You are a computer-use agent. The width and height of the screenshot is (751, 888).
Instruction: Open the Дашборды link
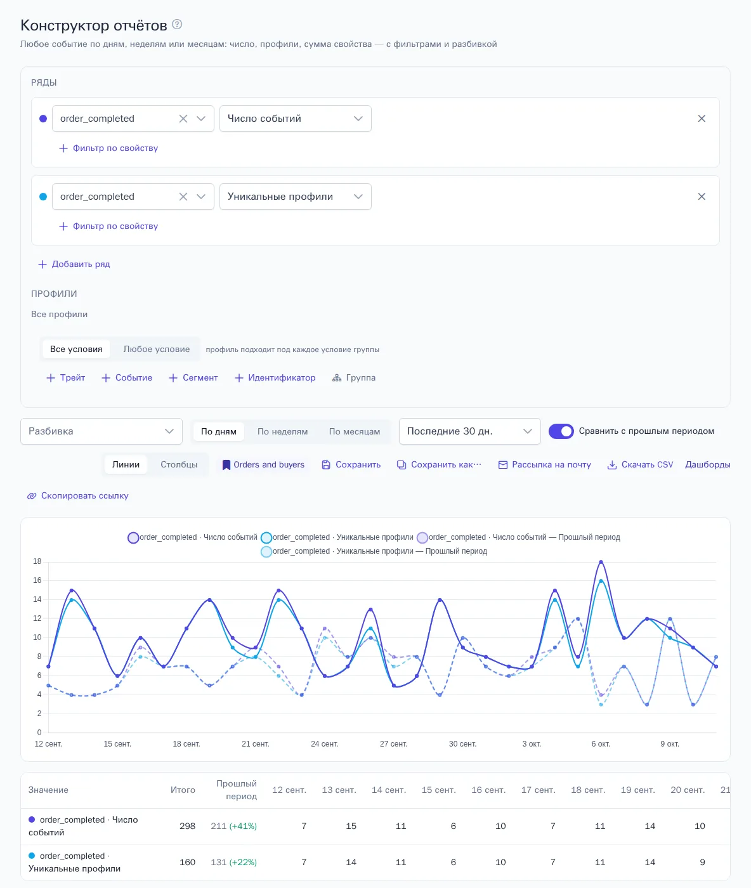708,465
